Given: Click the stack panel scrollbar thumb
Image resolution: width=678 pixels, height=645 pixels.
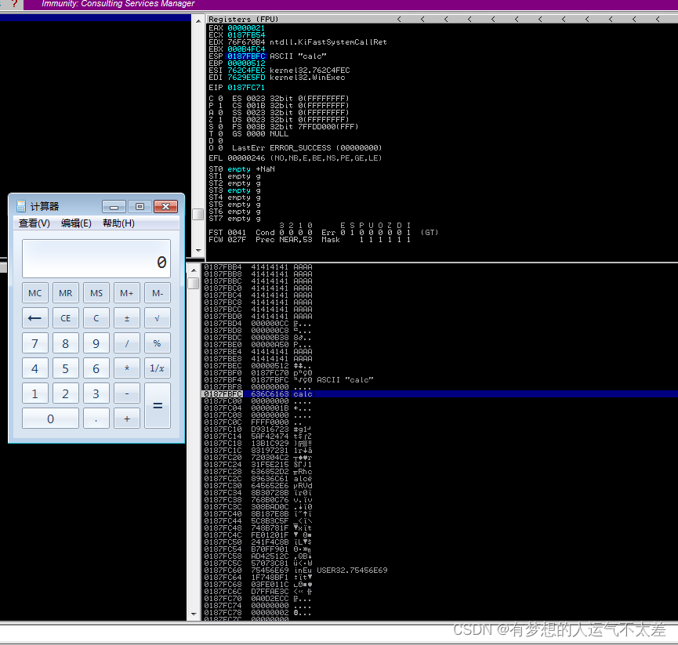Looking at the screenshot, I should pos(194,282).
